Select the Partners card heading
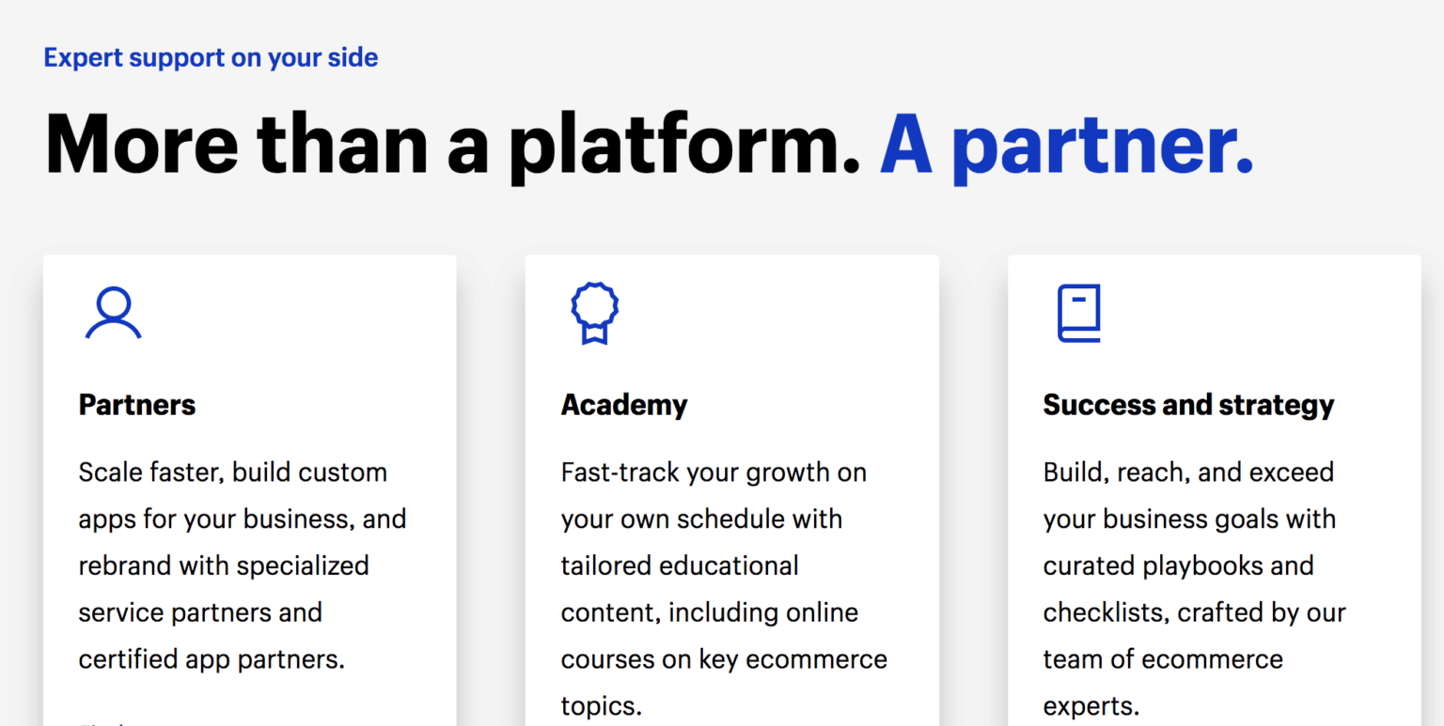This screenshot has height=726, width=1444. [137, 405]
